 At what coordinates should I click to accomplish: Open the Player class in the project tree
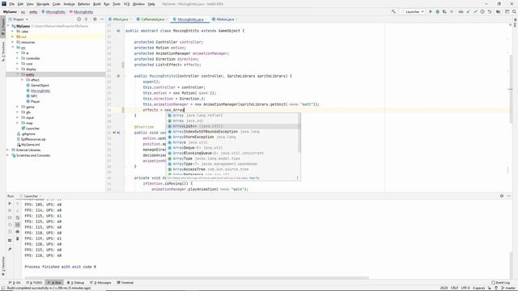click(x=33, y=101)
